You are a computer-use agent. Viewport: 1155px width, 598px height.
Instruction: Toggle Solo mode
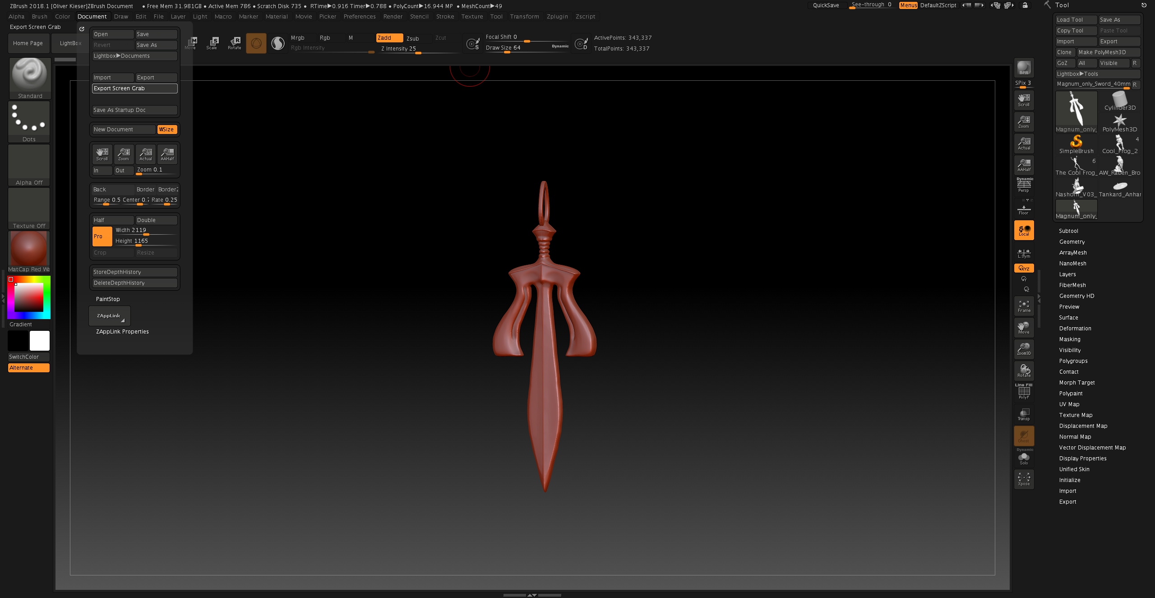point(1024,458)
